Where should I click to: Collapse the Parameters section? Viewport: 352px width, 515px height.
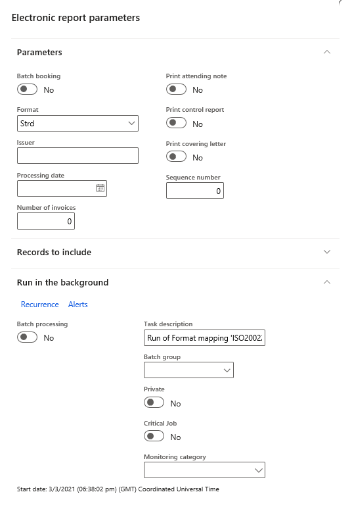pos(327,52)
